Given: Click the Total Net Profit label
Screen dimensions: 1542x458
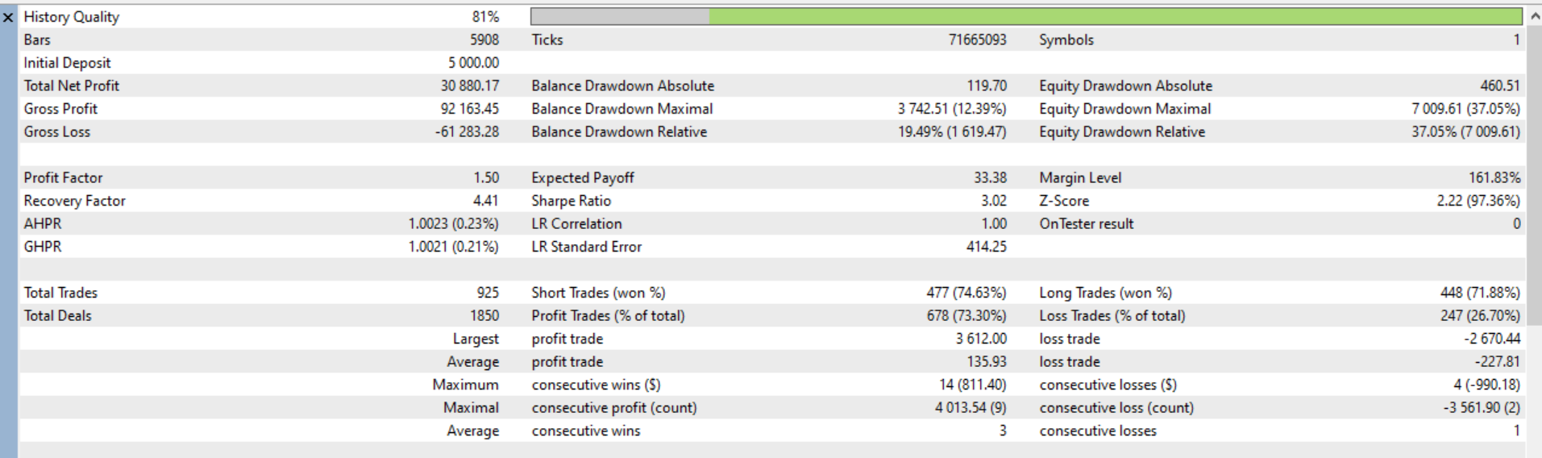Looking at the screenshot, I should pyautogui.click(x=71, y=85).
